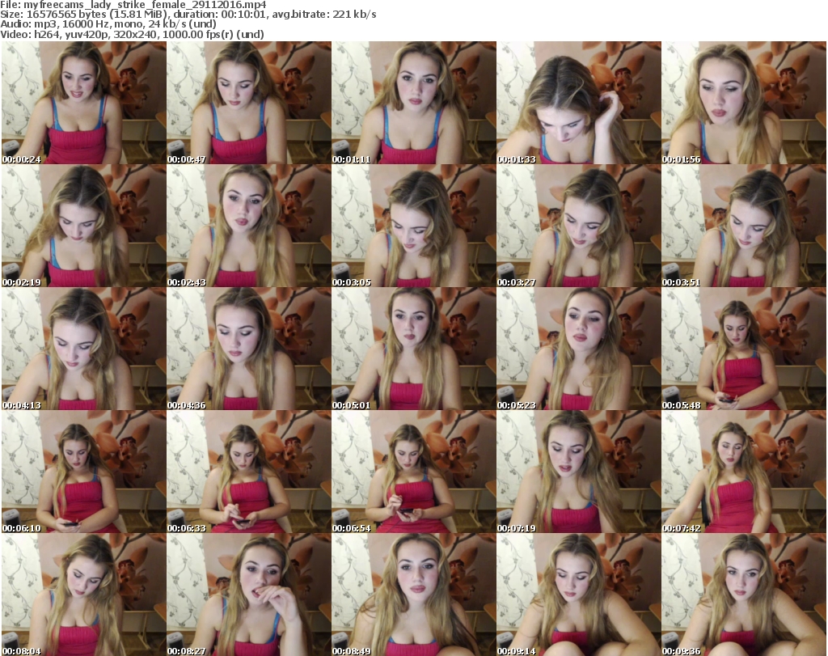Screen dimensions: 828x656
Task: Select the thumbnail stamped 00:03:05
Action: pyautogui.click(x=413, y=226)
